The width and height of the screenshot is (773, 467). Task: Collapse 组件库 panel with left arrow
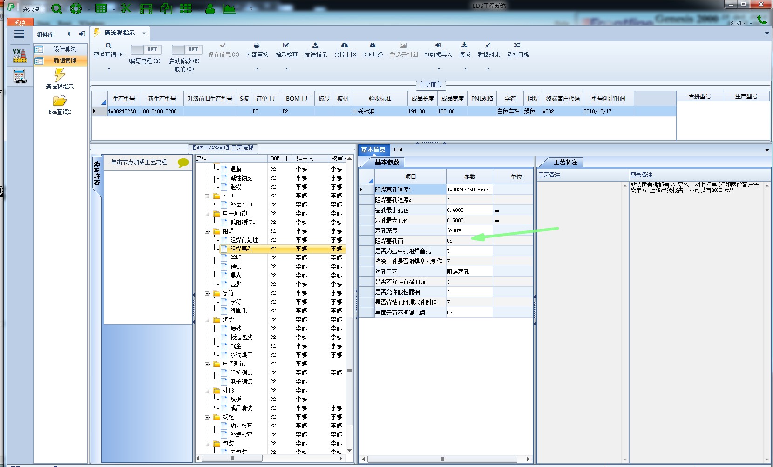pos(69,34)
